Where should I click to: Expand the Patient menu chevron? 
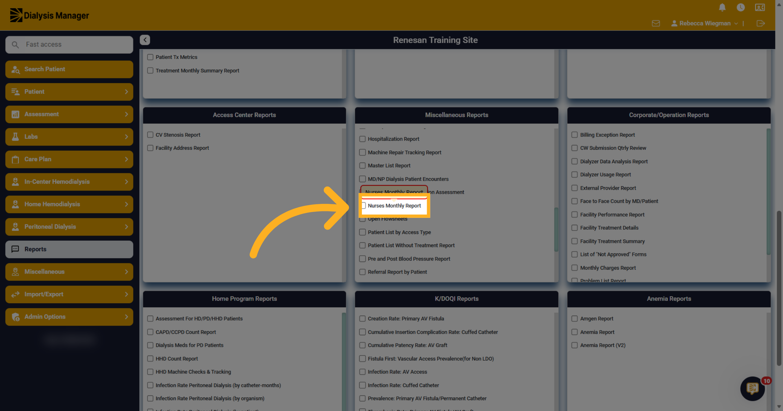tap(126, 92)
